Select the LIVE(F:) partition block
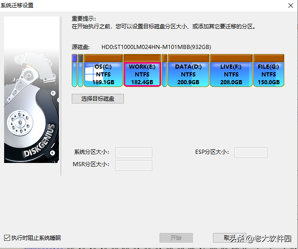The image size is (298, 249). [231, 70]
